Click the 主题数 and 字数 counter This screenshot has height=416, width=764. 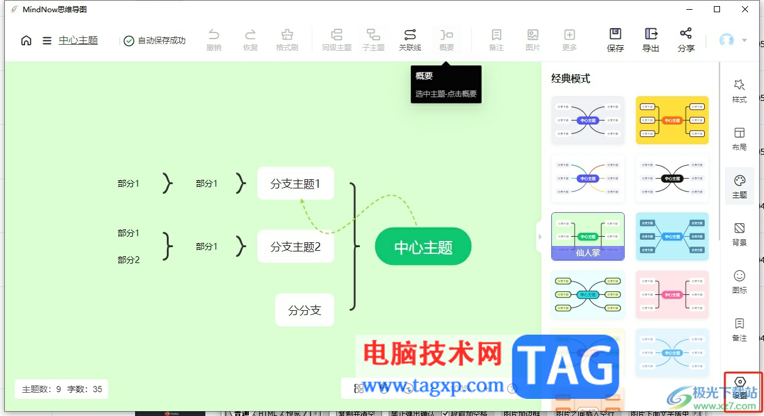[62, 388]
